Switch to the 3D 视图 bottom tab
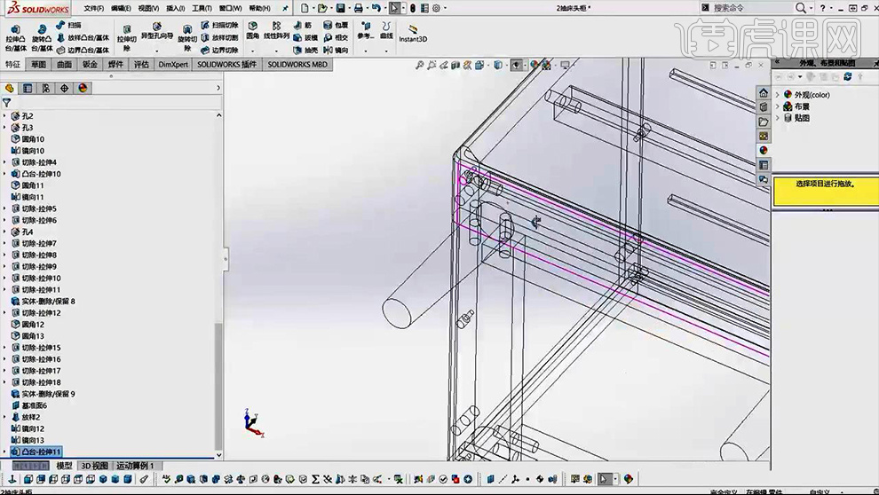Screen dimensions: 879x495 click(x=95, y=466)
